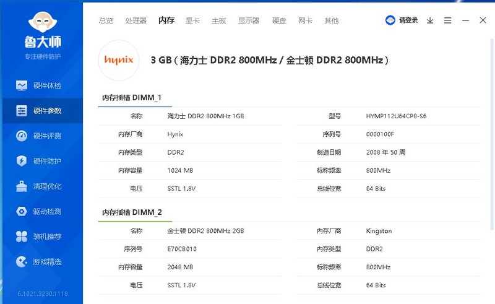This screenshot has height=304, width=495.
Task: Switch to the 网卡 tab
Action: [x=305, y=20]
